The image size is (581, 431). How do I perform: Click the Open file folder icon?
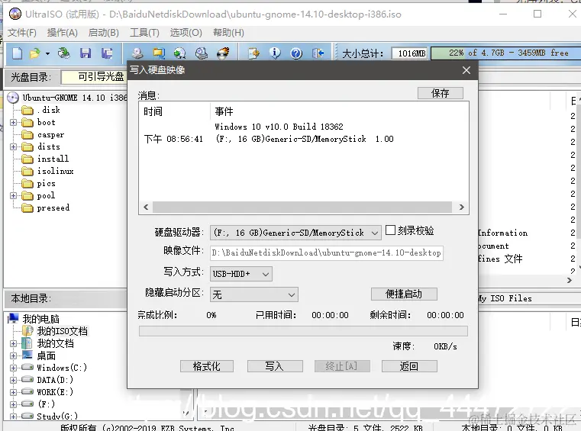(35, 53)
